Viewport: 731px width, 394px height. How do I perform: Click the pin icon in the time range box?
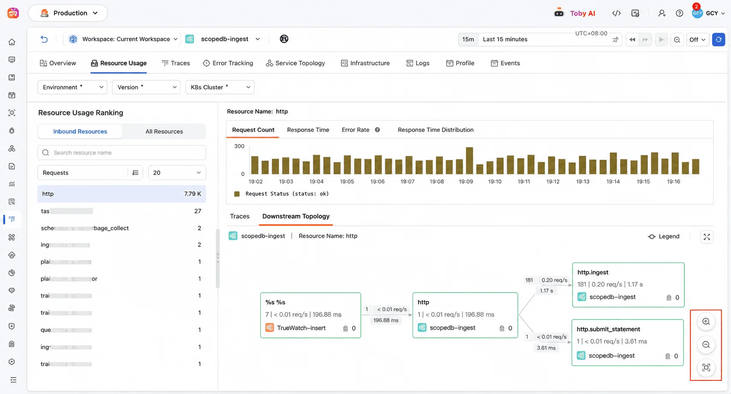615,40
